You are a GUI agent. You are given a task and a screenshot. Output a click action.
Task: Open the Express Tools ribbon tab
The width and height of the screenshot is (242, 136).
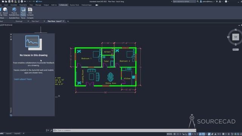(74, 5)
